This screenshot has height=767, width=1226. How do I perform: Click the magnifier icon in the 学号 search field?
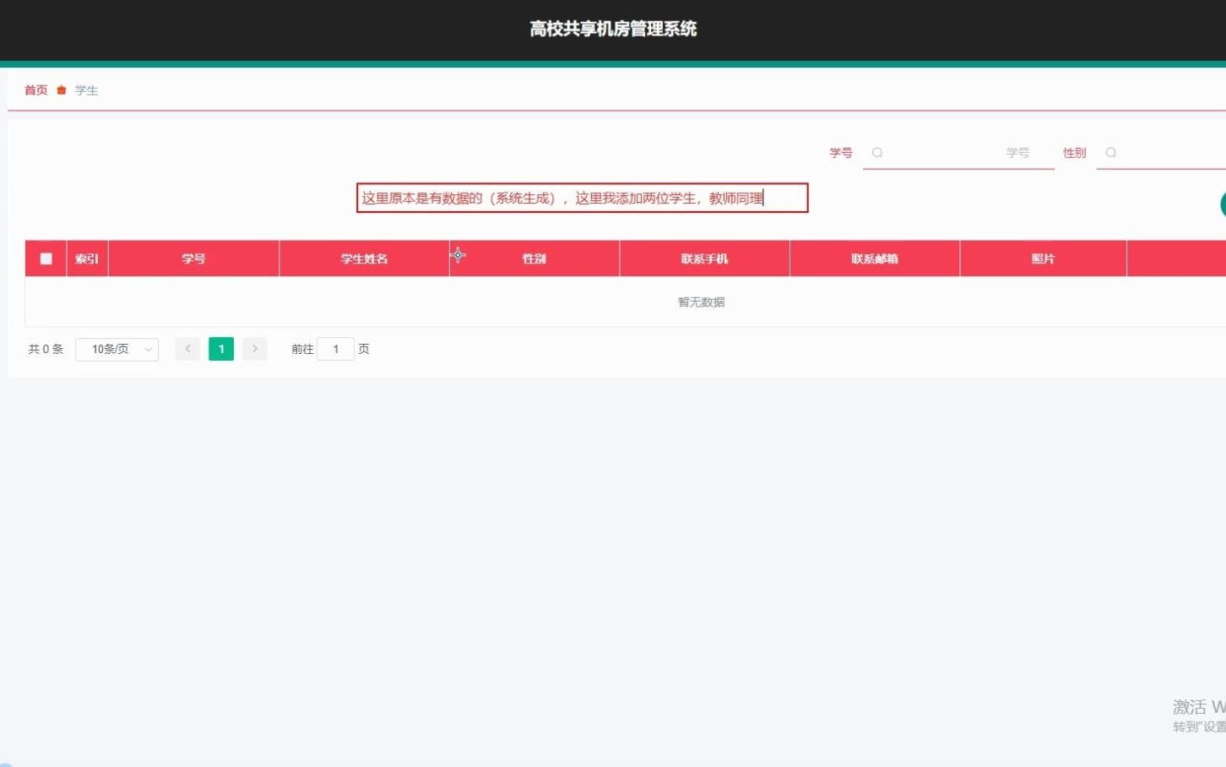(x=878, y=153)
